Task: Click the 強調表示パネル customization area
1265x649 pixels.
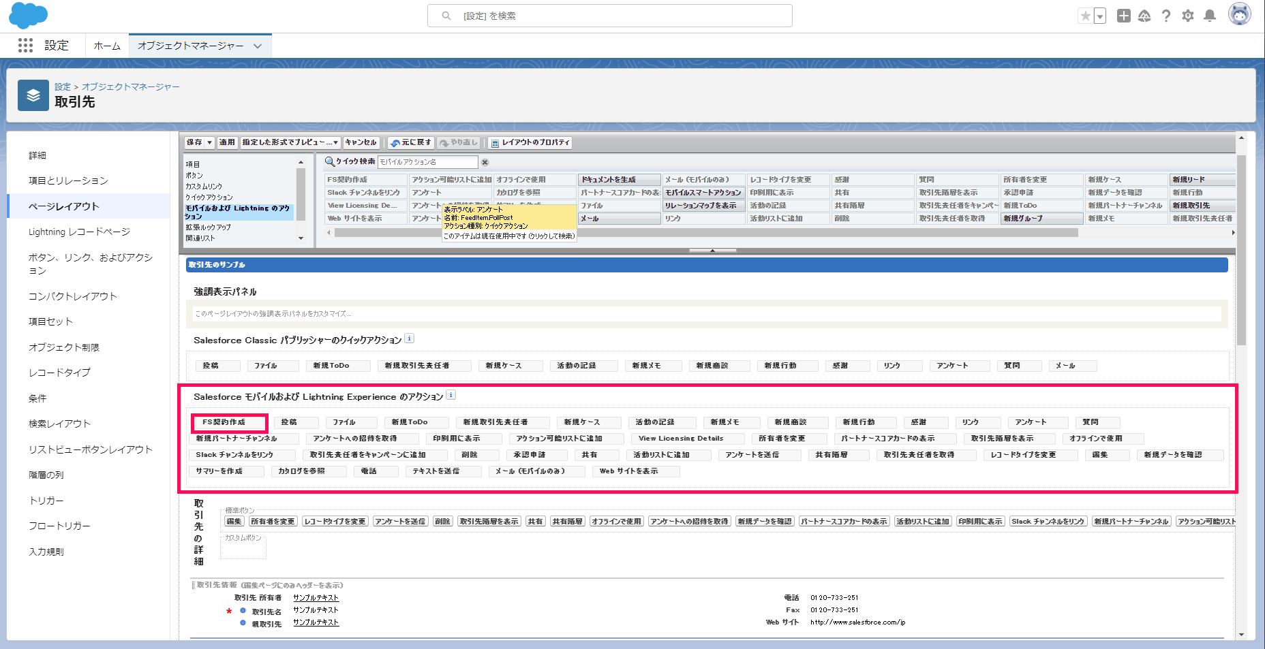Action: [707, 314]
